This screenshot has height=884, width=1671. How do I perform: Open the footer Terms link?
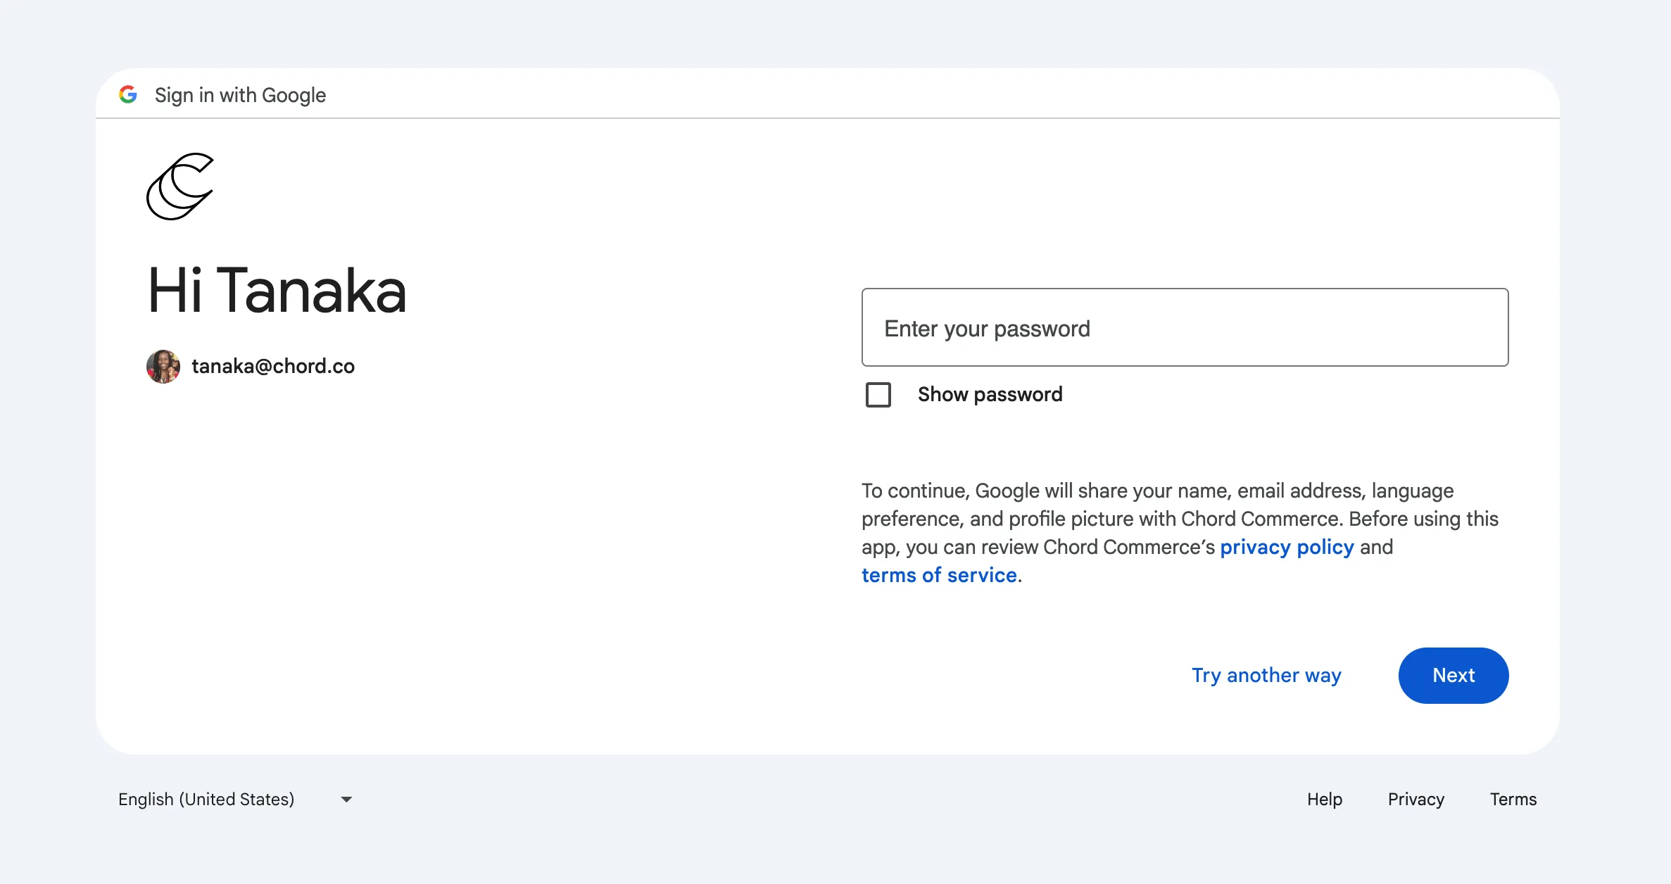click(x=1513, y=800)
